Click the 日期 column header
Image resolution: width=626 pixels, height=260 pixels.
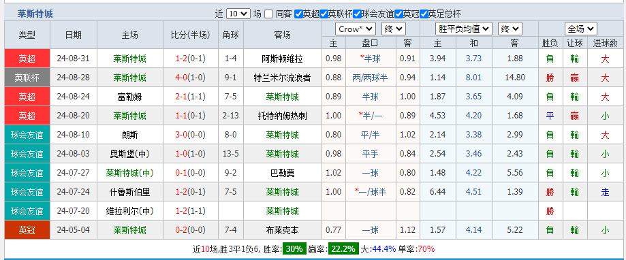tap(74, 35)
